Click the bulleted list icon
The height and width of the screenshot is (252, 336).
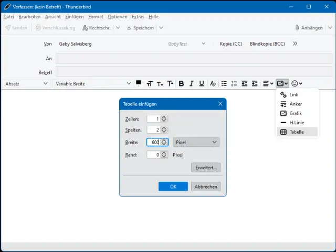224,83
